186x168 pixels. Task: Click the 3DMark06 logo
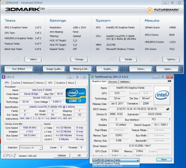[x=25, y=10]
